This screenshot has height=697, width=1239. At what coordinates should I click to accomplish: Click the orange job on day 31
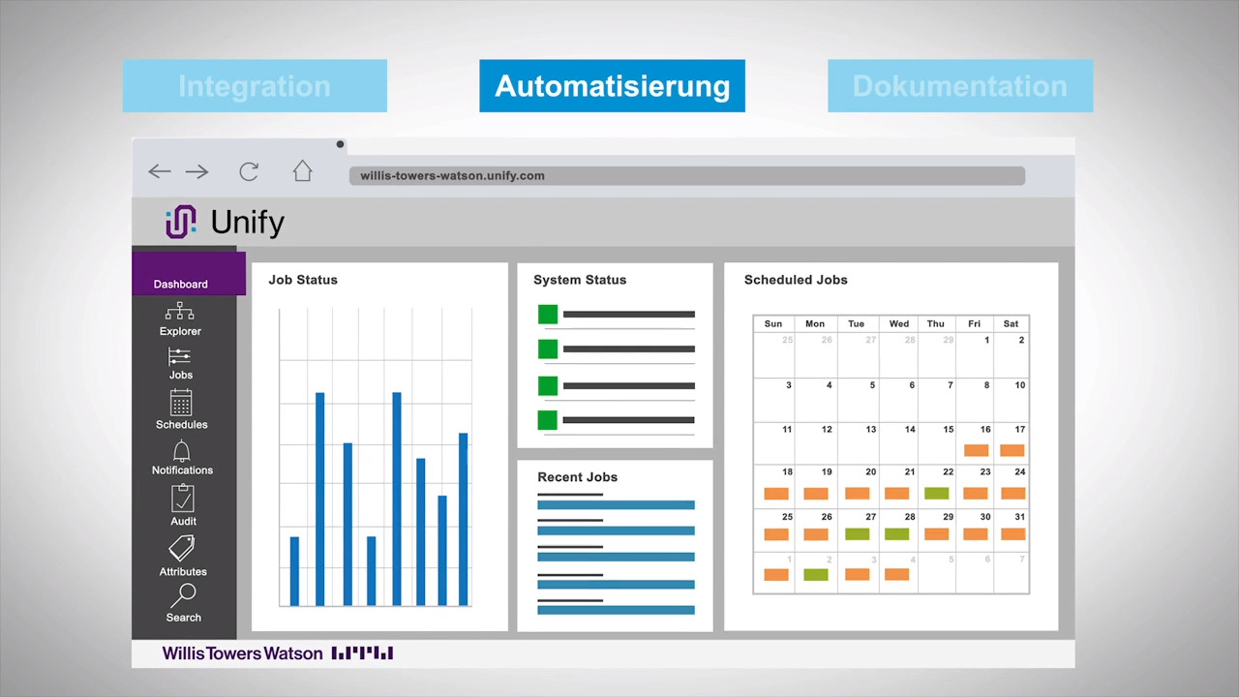coord(1012,534)
